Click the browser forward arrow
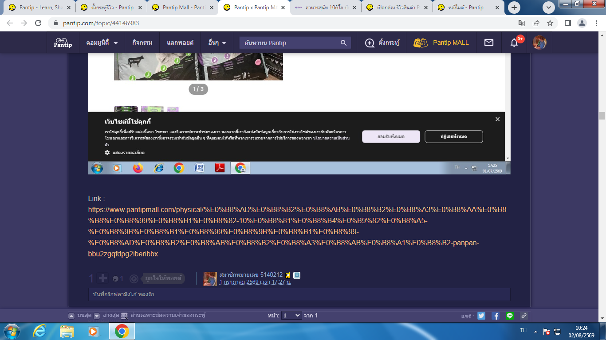Screen dimensions: 606x340 (24, 23)
